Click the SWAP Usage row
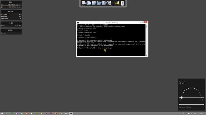The image size is (206, 115). tap(11, 19)
